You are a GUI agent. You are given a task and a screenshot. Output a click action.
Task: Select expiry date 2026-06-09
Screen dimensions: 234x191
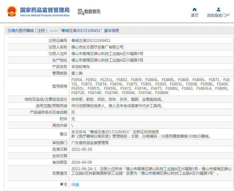82,162
